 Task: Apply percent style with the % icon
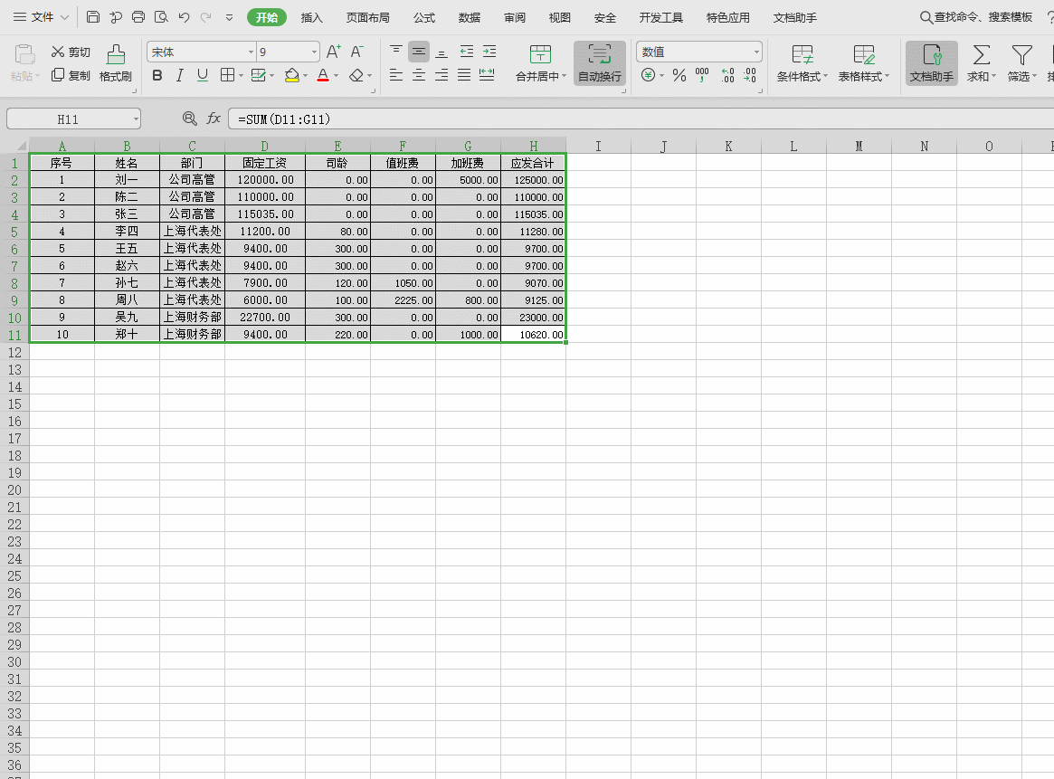point(679,75)
